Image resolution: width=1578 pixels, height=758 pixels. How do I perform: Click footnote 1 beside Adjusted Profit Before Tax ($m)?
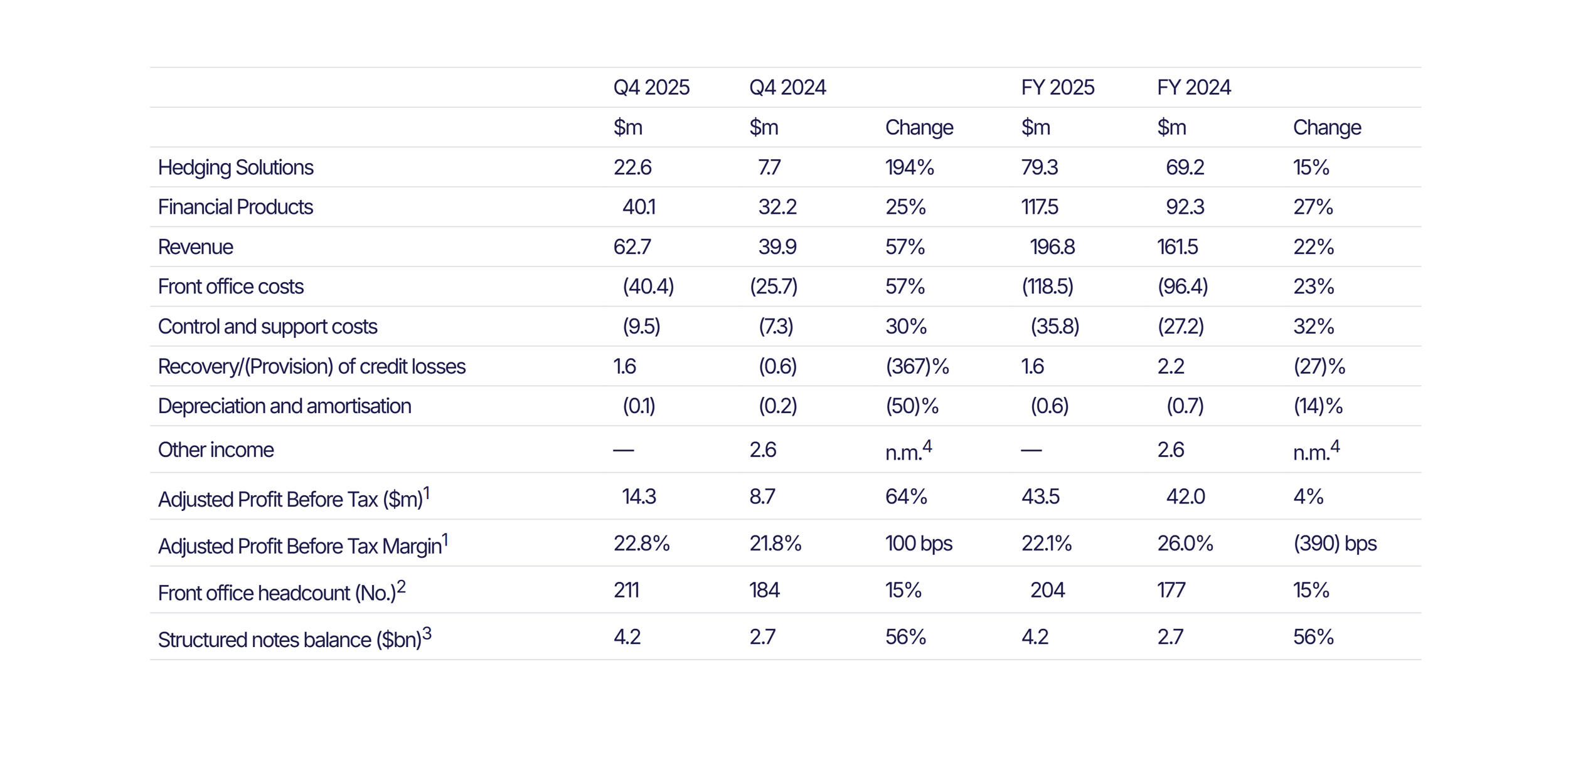(427, 493)
